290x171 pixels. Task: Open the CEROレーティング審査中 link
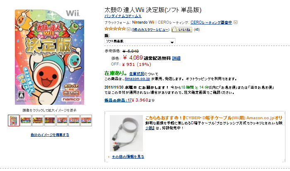(x=211, y=22)
